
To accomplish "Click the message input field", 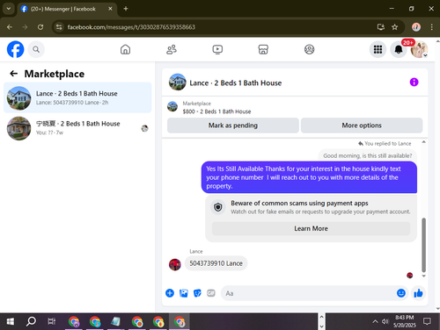I will (308, 293).
